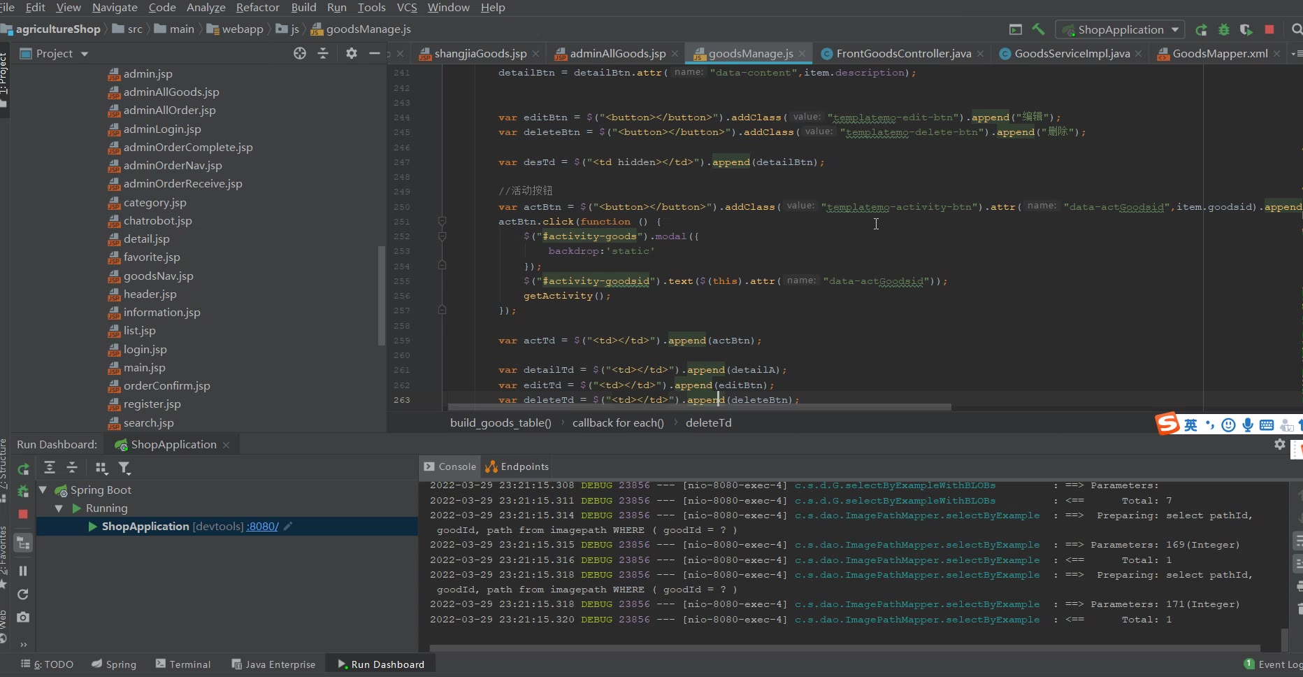Click the locate current file target icon
Screen dimensions: 1303x677
(300, 53)
